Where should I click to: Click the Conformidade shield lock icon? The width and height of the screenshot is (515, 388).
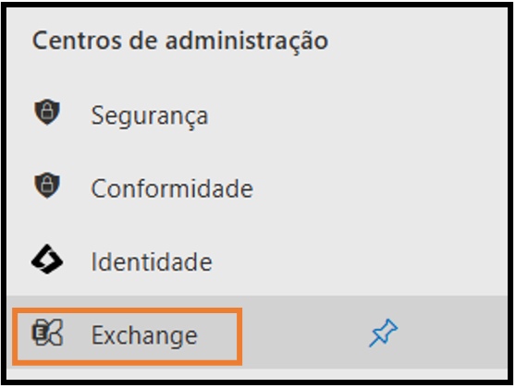point(47,185)
